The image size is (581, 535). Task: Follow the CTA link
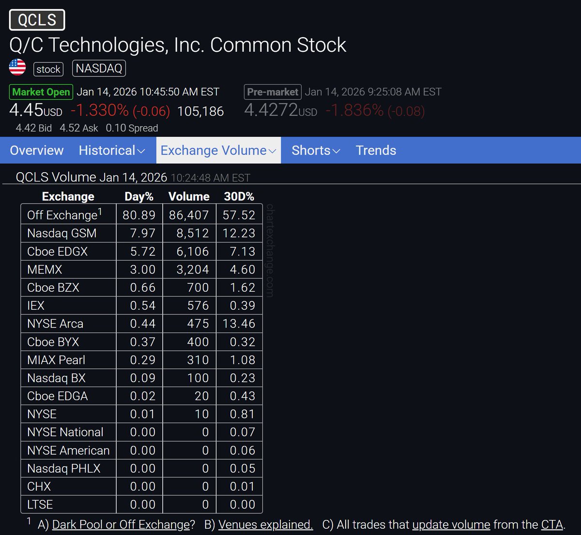(552, 525)
